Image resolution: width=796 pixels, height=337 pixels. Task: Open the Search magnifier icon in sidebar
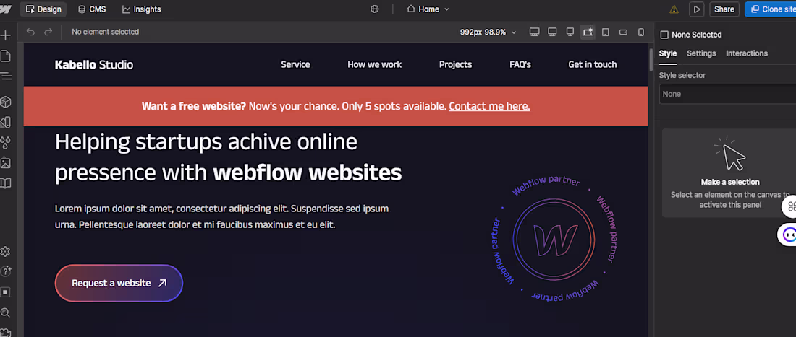point(5,312)
